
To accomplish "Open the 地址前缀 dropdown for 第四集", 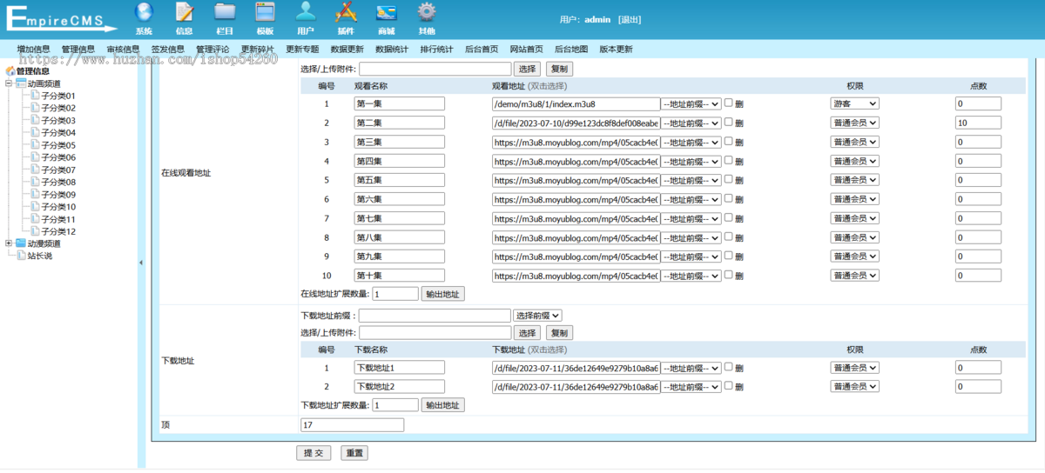I will pos(691,161).
